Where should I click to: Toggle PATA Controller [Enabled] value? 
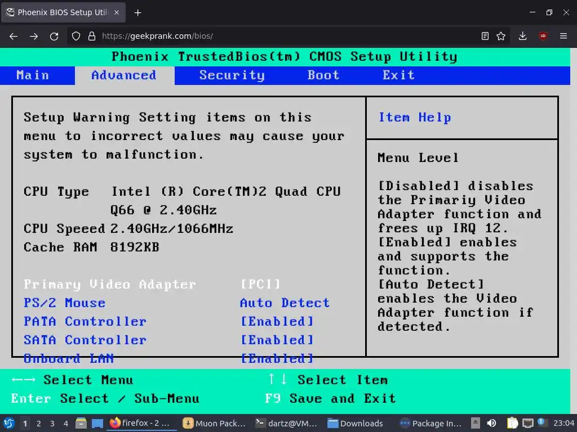[x=277, y=321]
